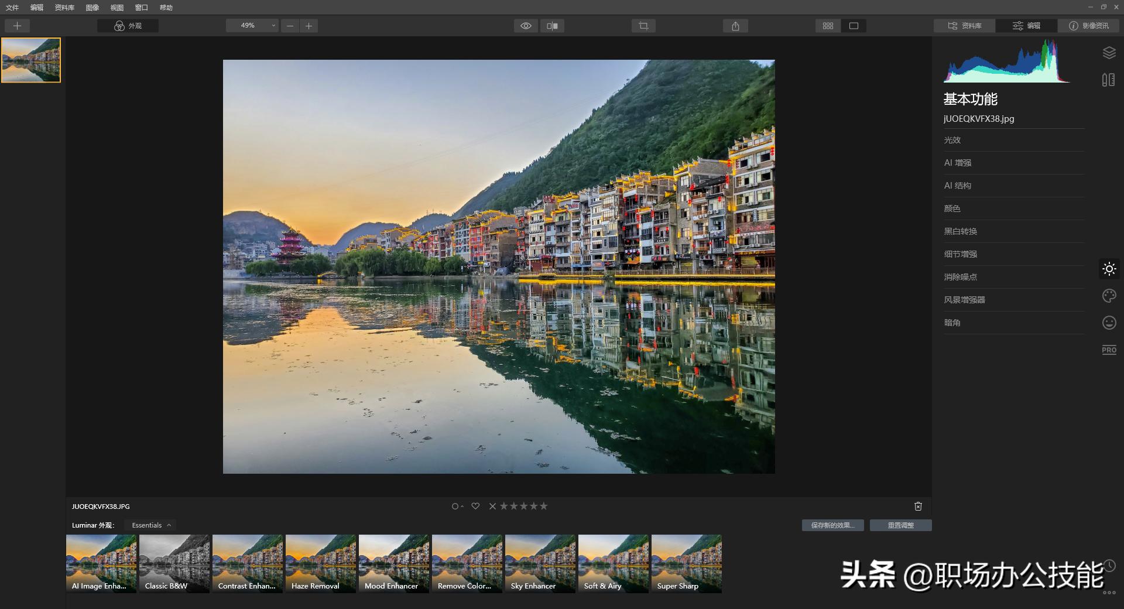This screenshot has height=609, width=1124.
Task: Switch to the 影像资讯 tab
Action: tap(1088, 26)
